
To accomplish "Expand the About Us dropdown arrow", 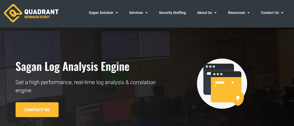I will coord(215,13).
